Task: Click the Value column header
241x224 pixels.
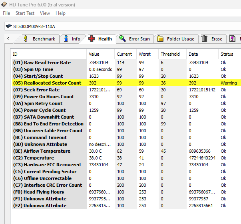Action: (101, 54)
